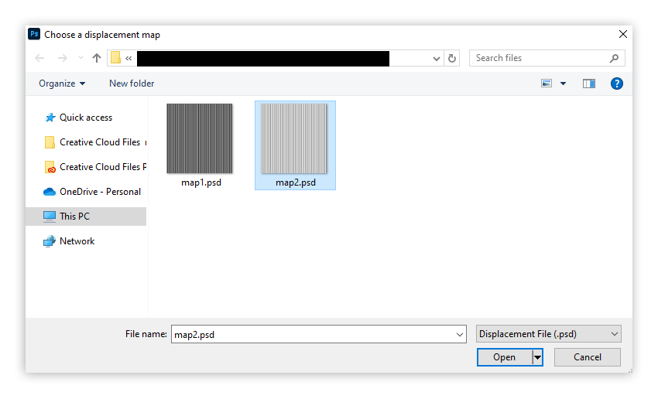Open Creative Cloud Files folder

[95, 142]
